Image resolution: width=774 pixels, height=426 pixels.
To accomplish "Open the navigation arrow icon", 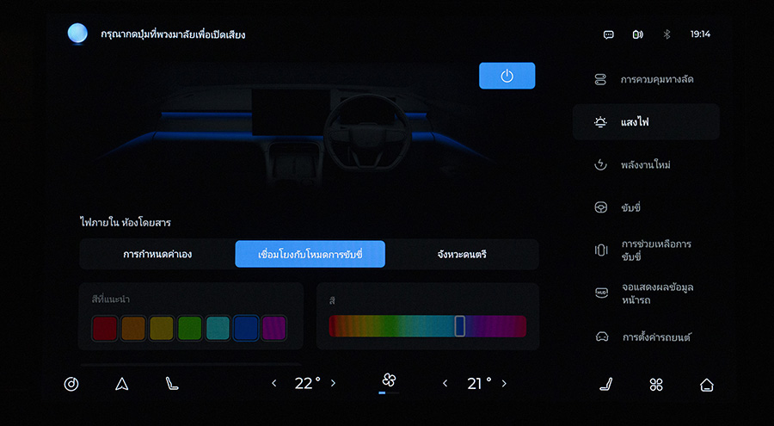I will [x=121, y=384].
